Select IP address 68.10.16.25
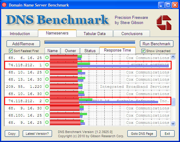180x142 pixels. (x=25, y=72)
